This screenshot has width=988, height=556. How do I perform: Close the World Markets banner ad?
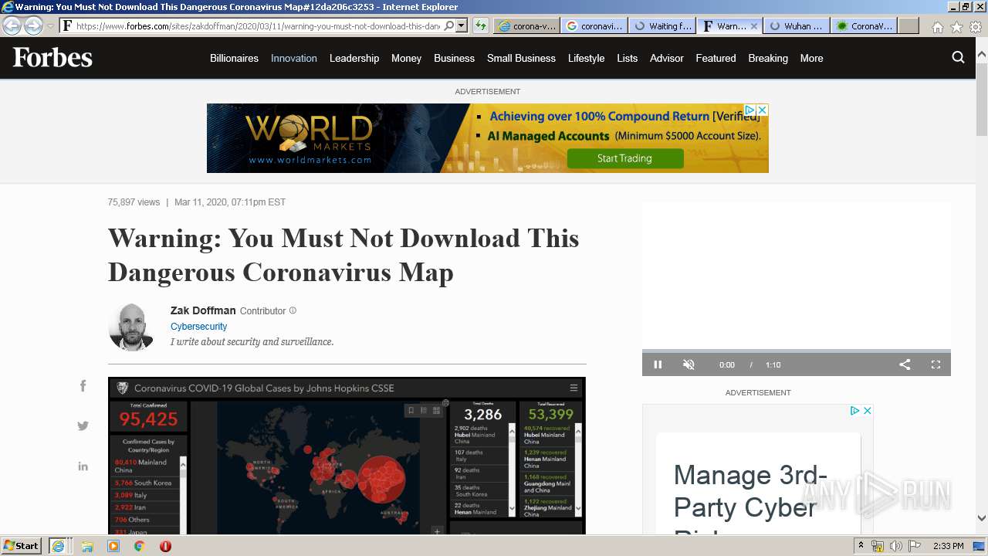coord(762,110)
